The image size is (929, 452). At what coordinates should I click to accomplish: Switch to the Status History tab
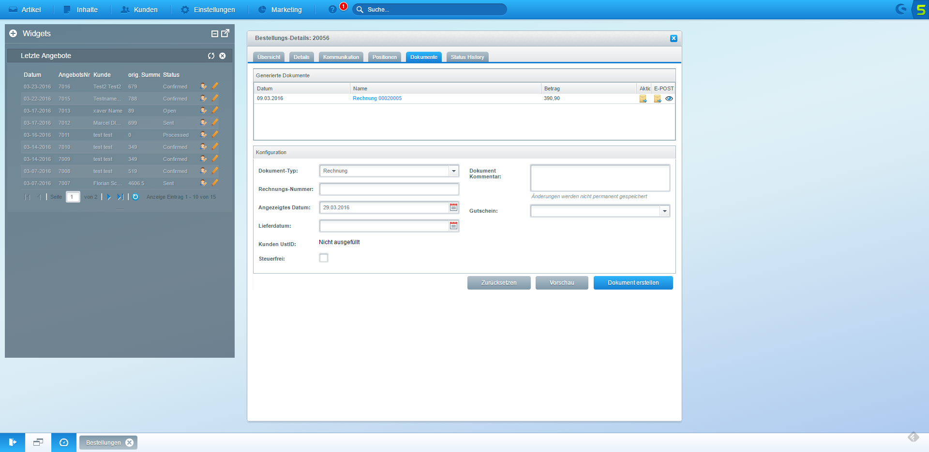pos(467,57)
